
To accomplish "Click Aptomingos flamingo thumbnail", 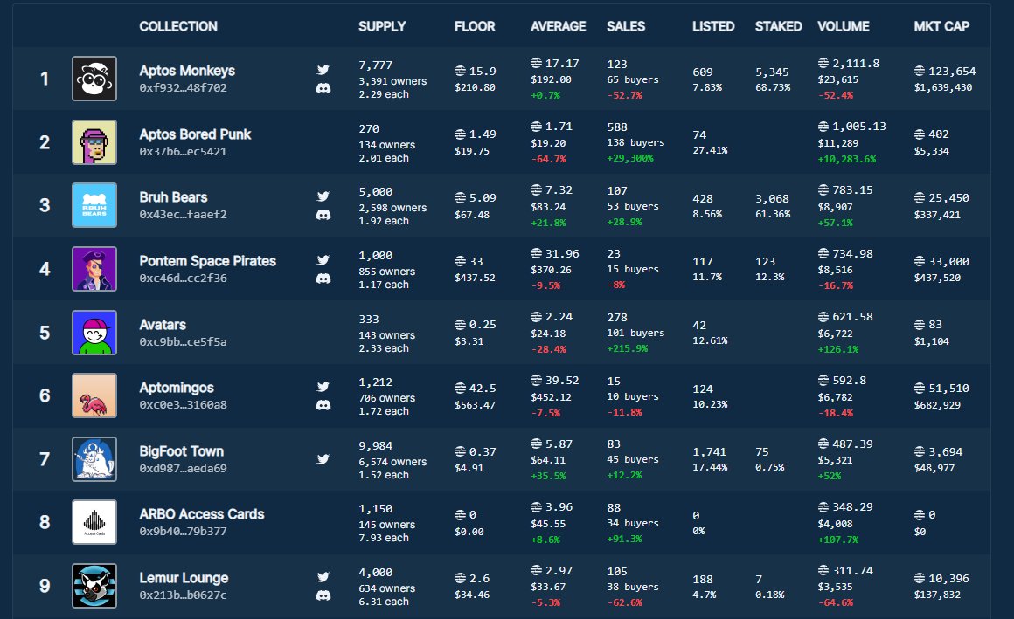I will click(x=94, y=395).
